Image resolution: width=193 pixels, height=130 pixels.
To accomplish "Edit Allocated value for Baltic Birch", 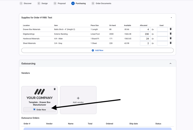I will 145,29.
